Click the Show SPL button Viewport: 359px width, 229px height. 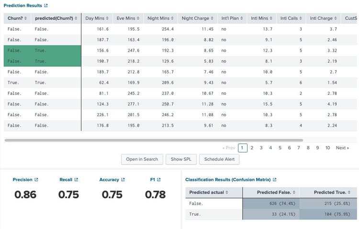[181, 159]
